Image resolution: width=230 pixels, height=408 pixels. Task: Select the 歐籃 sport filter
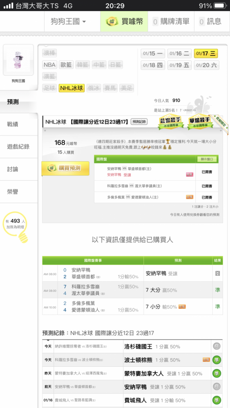[x=66, y=65]
